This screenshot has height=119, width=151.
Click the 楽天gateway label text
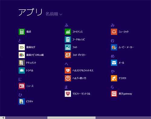pos(125,94)
